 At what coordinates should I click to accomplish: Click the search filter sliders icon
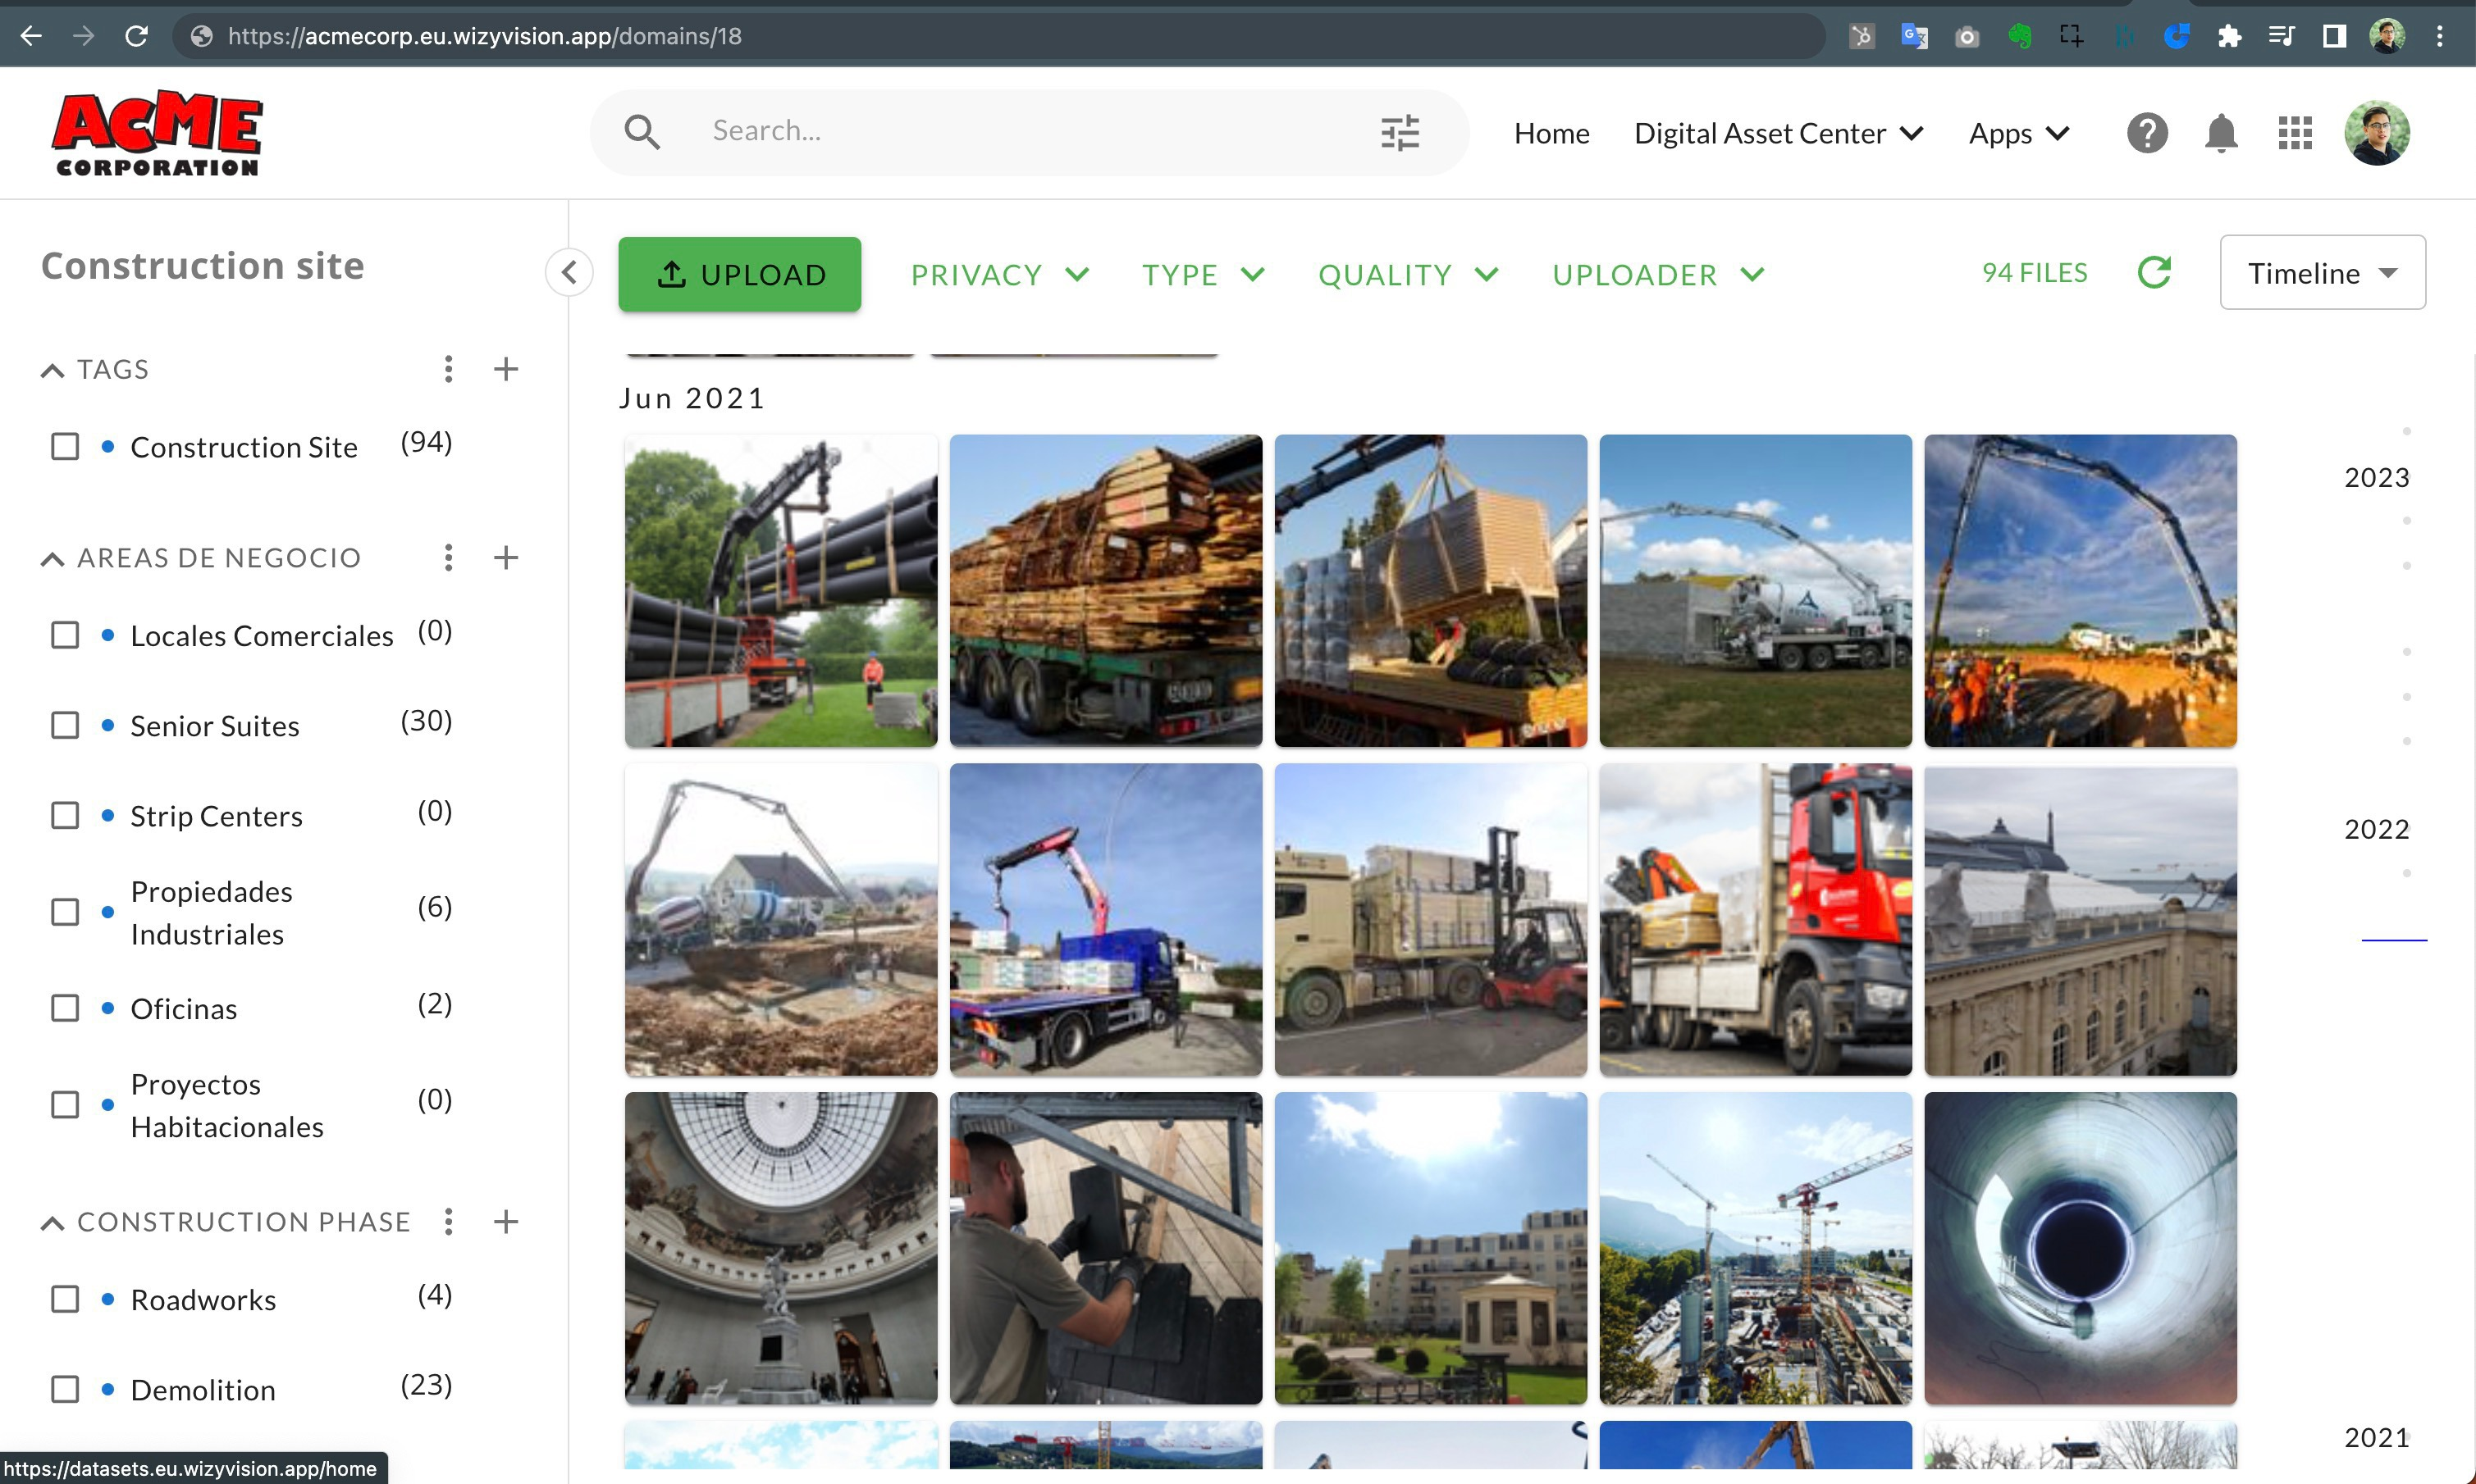click(x=1400, y=132)
